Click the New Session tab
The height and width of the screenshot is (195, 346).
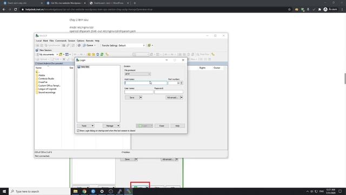[43, 50]
